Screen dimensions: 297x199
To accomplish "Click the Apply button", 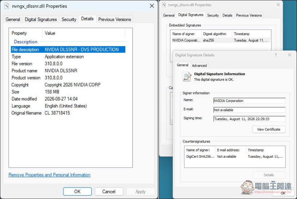I will [140, 192].
